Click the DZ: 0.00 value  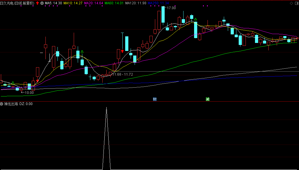coord(26,104)
